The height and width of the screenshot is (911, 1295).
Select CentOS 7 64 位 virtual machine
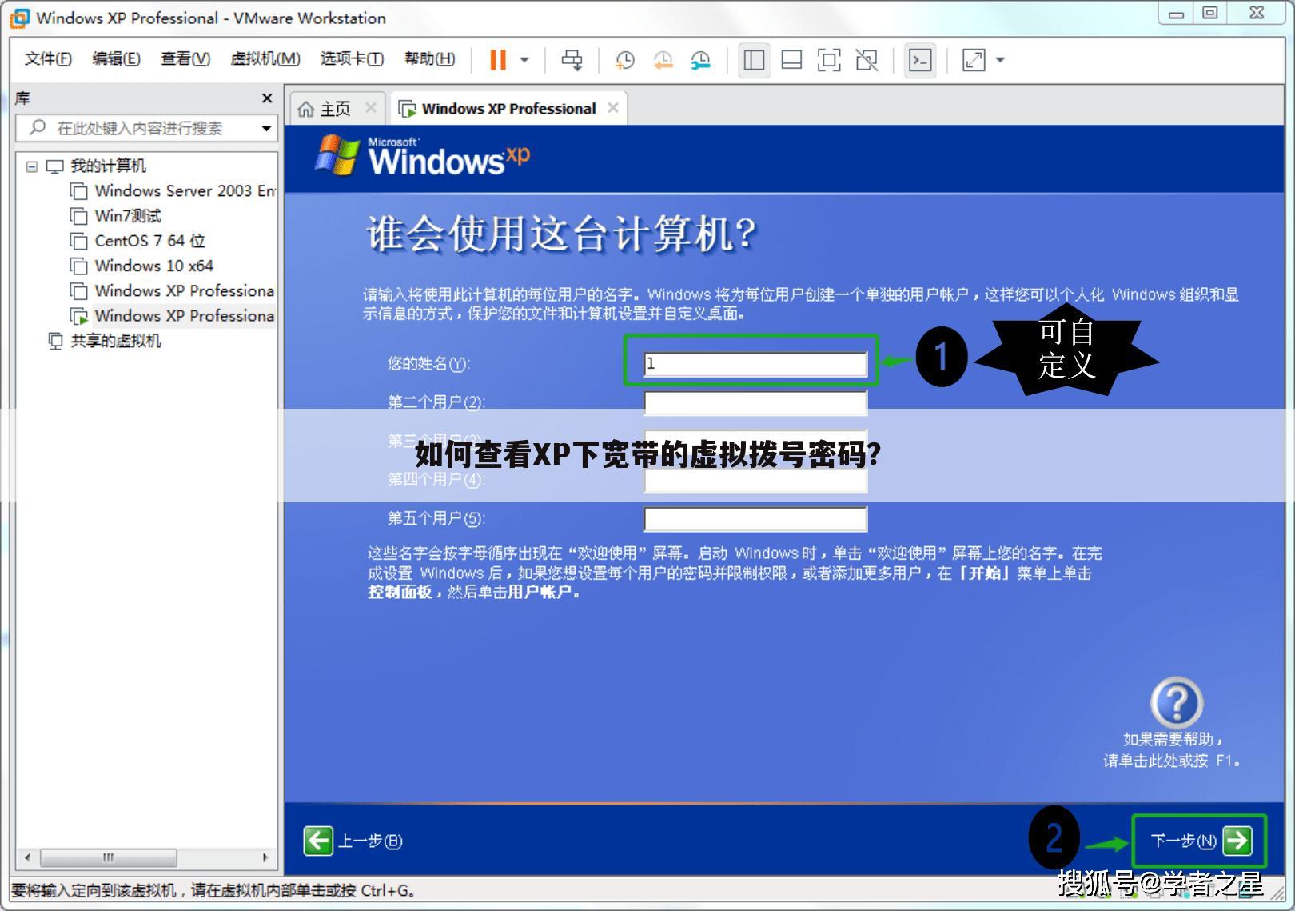point(137,241)
